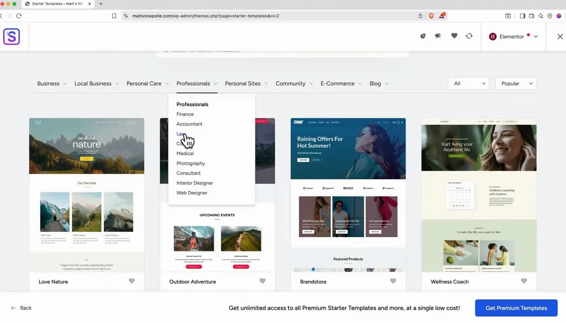Click the site settings icon in address bar
Viewport: 566px width, 323px height.
pyautogui.click(x=126, y=16)
